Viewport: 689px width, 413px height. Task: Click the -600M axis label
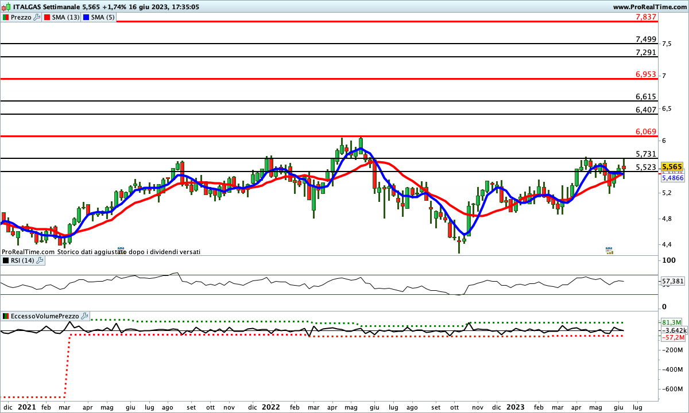672,389
